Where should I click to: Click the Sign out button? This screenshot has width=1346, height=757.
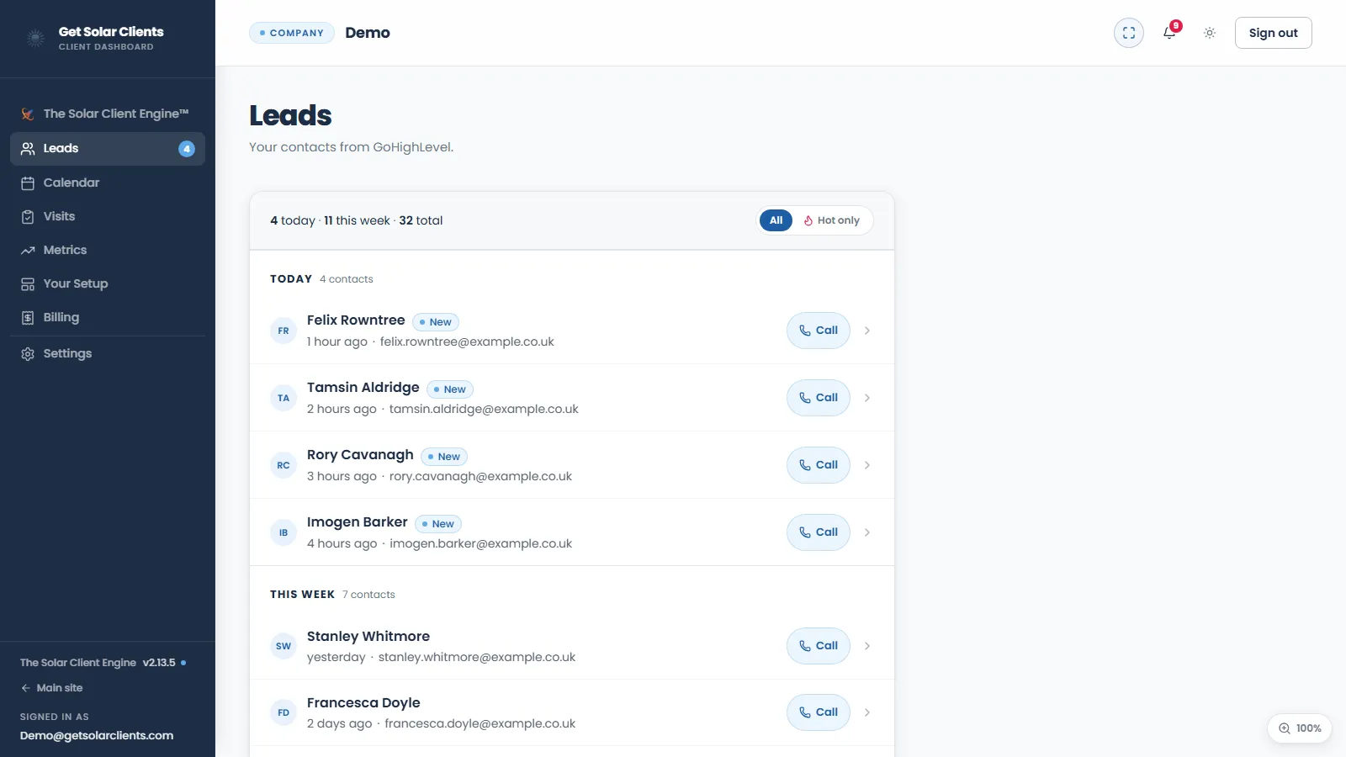pyautogui.click(x=1273, y=33)
